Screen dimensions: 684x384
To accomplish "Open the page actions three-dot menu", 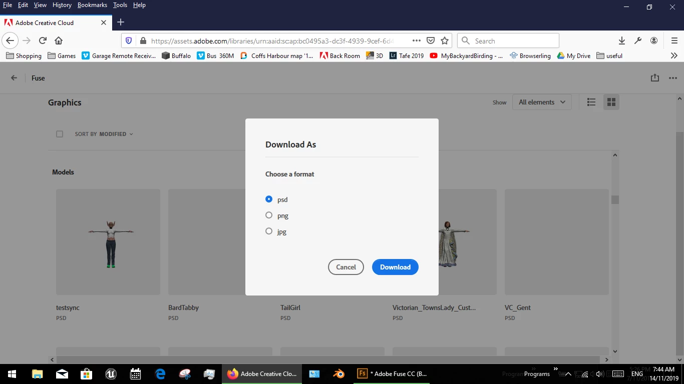I will [417, 40].
